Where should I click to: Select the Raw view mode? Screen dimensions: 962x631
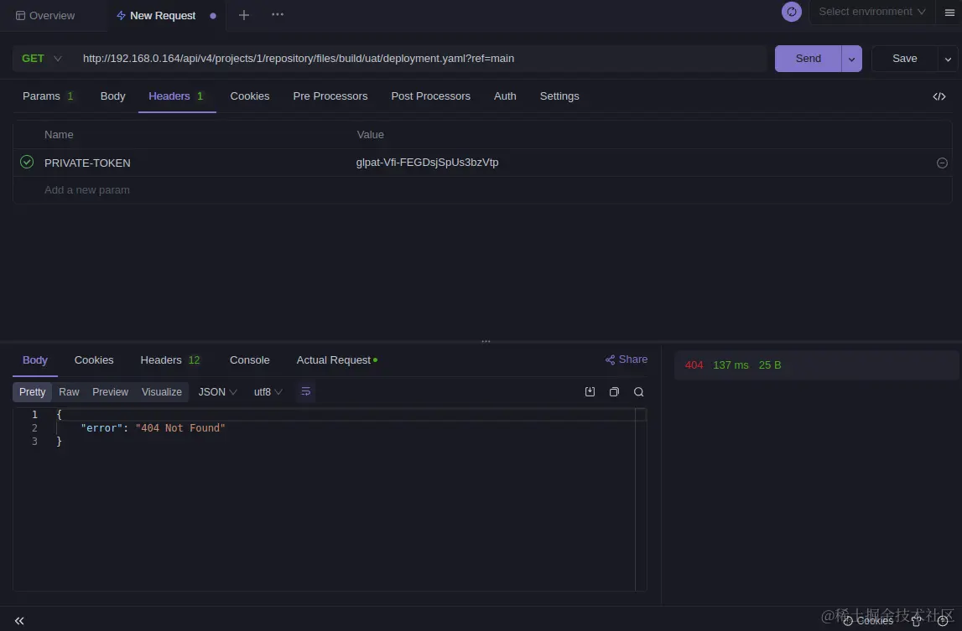(x=69, y=392)
